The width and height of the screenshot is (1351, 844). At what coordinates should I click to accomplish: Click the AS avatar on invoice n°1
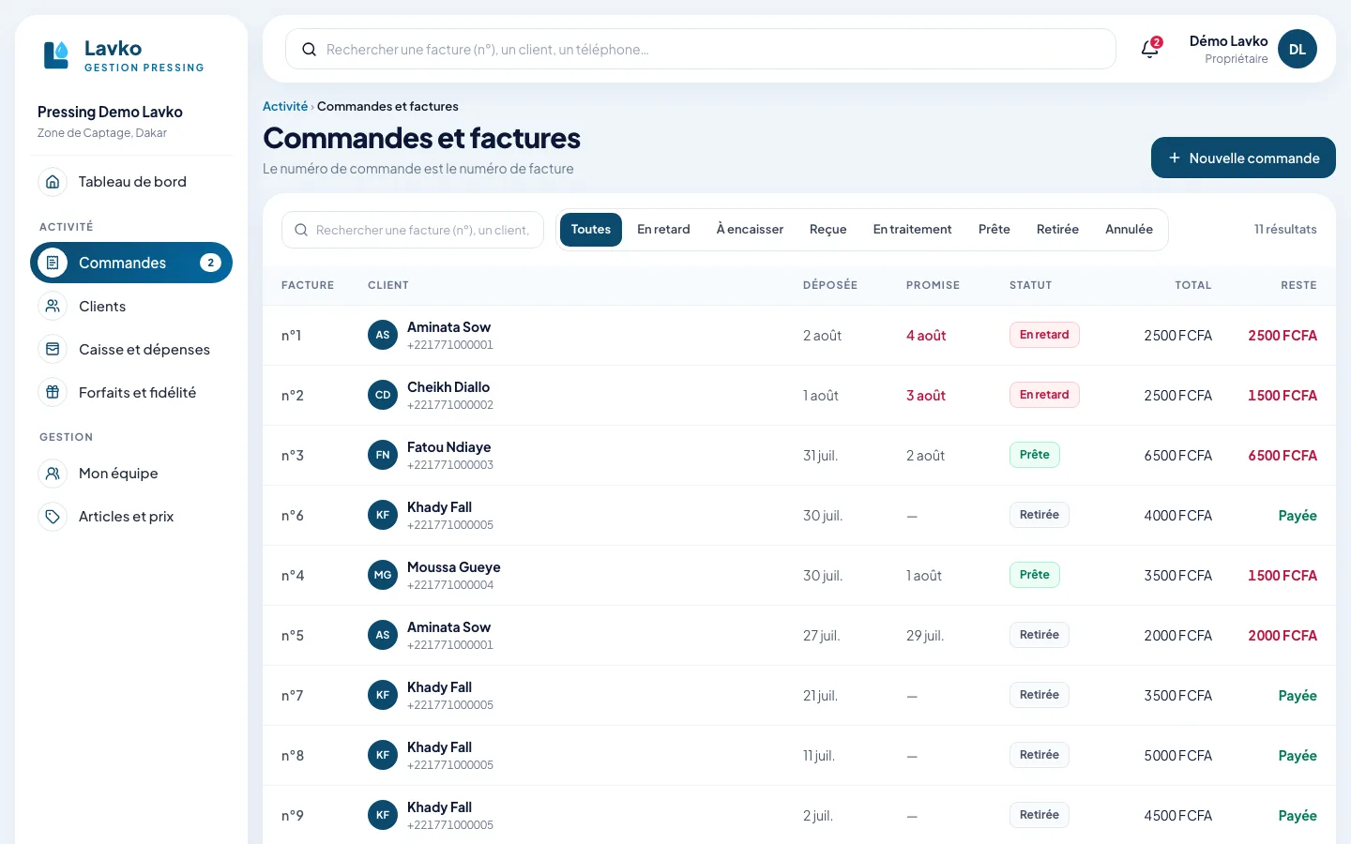click(x=383, y=335)
